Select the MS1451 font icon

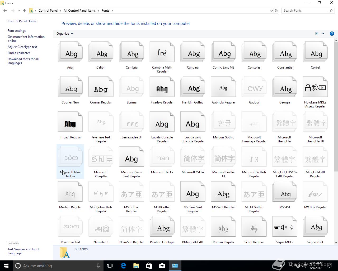tap(285, 192)
